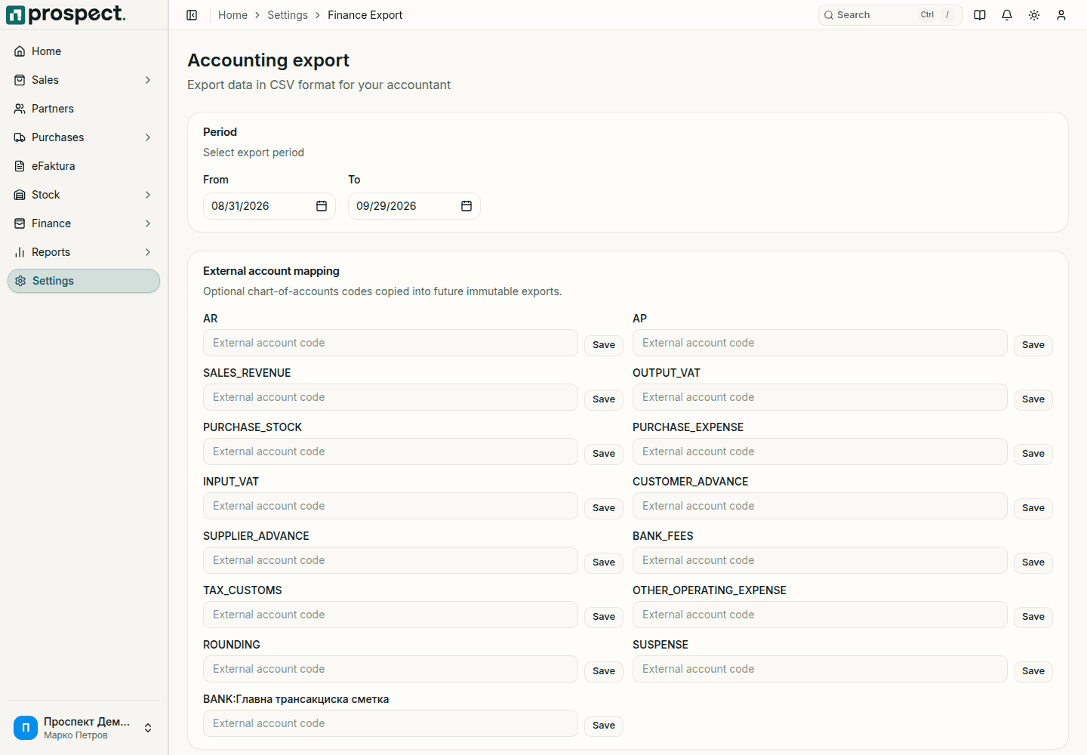This screenshot has height=755, width=1087.
Task: Open the From date calendar picker
Action: point(322,206)
